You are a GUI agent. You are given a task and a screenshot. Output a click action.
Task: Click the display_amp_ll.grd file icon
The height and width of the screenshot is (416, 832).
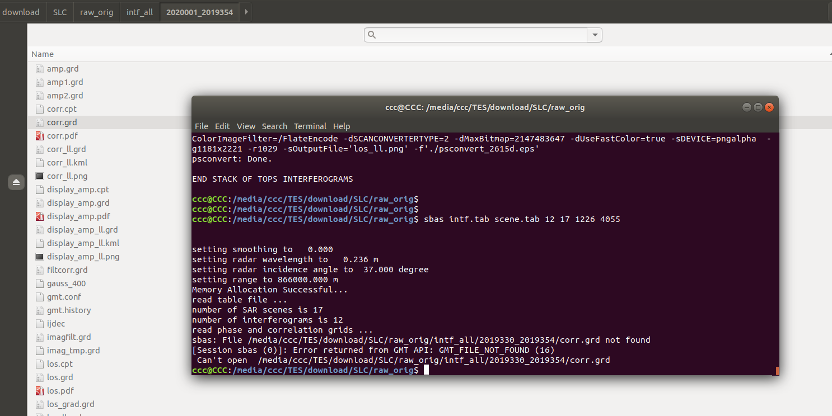(39, 230)
